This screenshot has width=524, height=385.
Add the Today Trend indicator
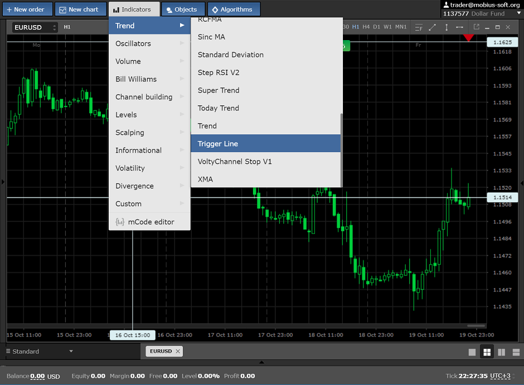[266, 108]
